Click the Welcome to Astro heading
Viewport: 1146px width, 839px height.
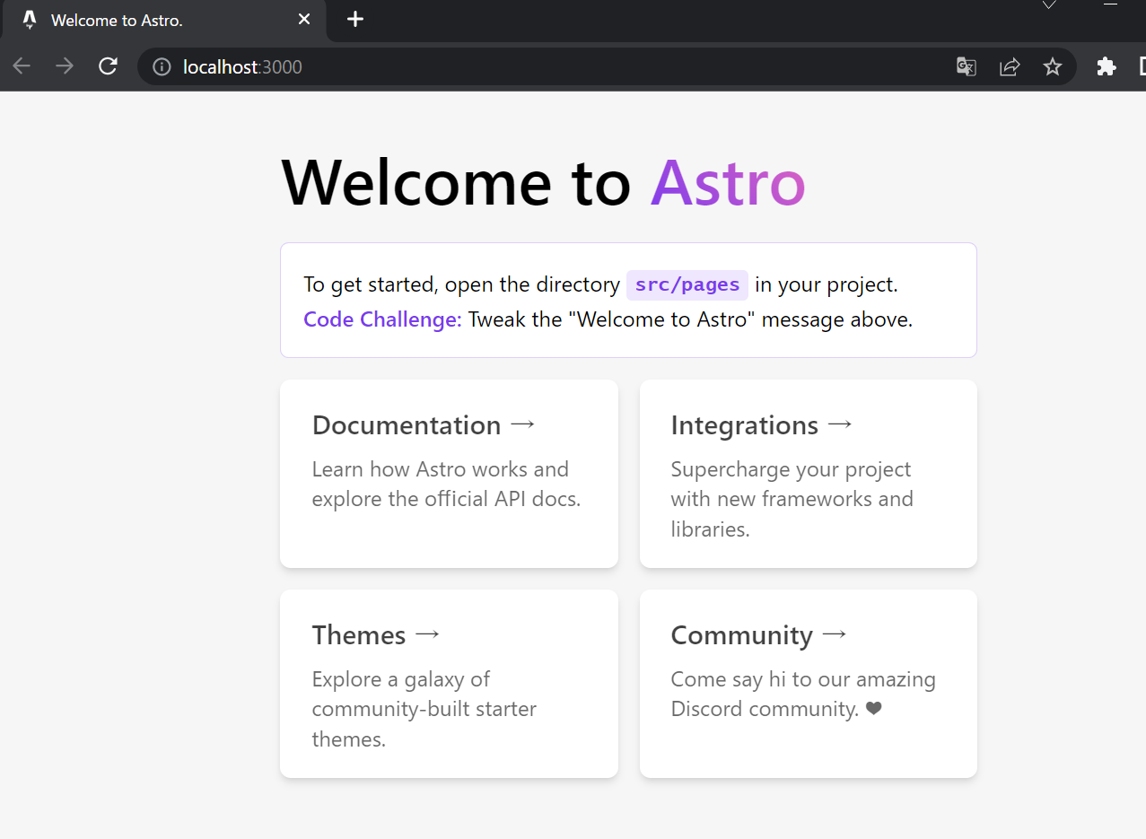[544, 182]
